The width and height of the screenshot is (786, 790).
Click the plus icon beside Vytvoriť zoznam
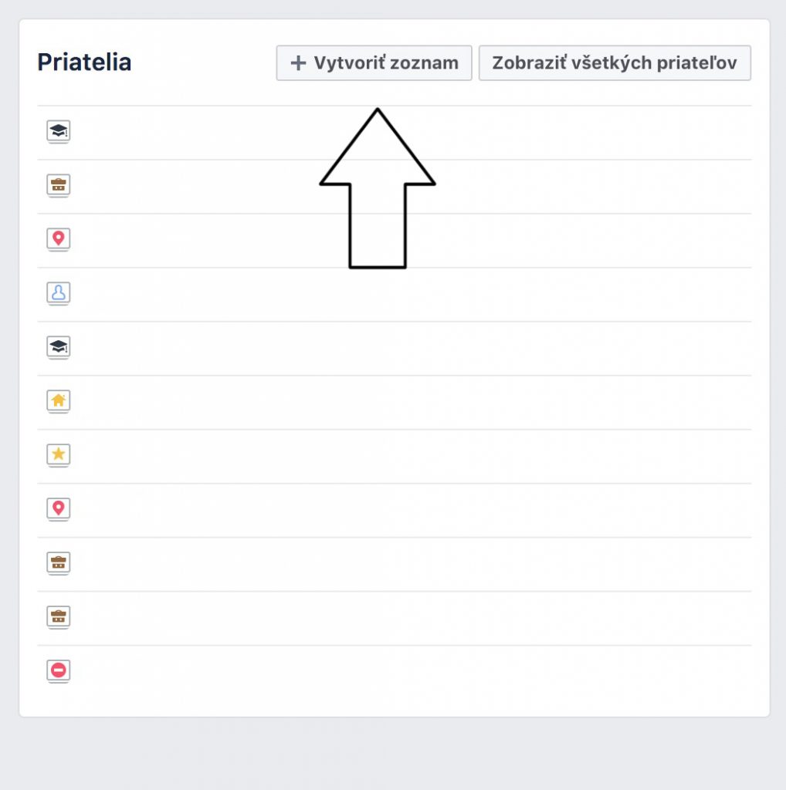298,63
